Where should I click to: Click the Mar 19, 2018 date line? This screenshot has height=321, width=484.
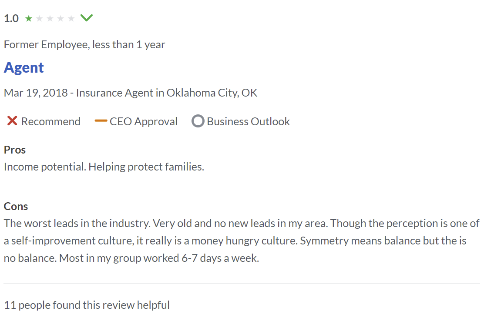pos(131,93)
